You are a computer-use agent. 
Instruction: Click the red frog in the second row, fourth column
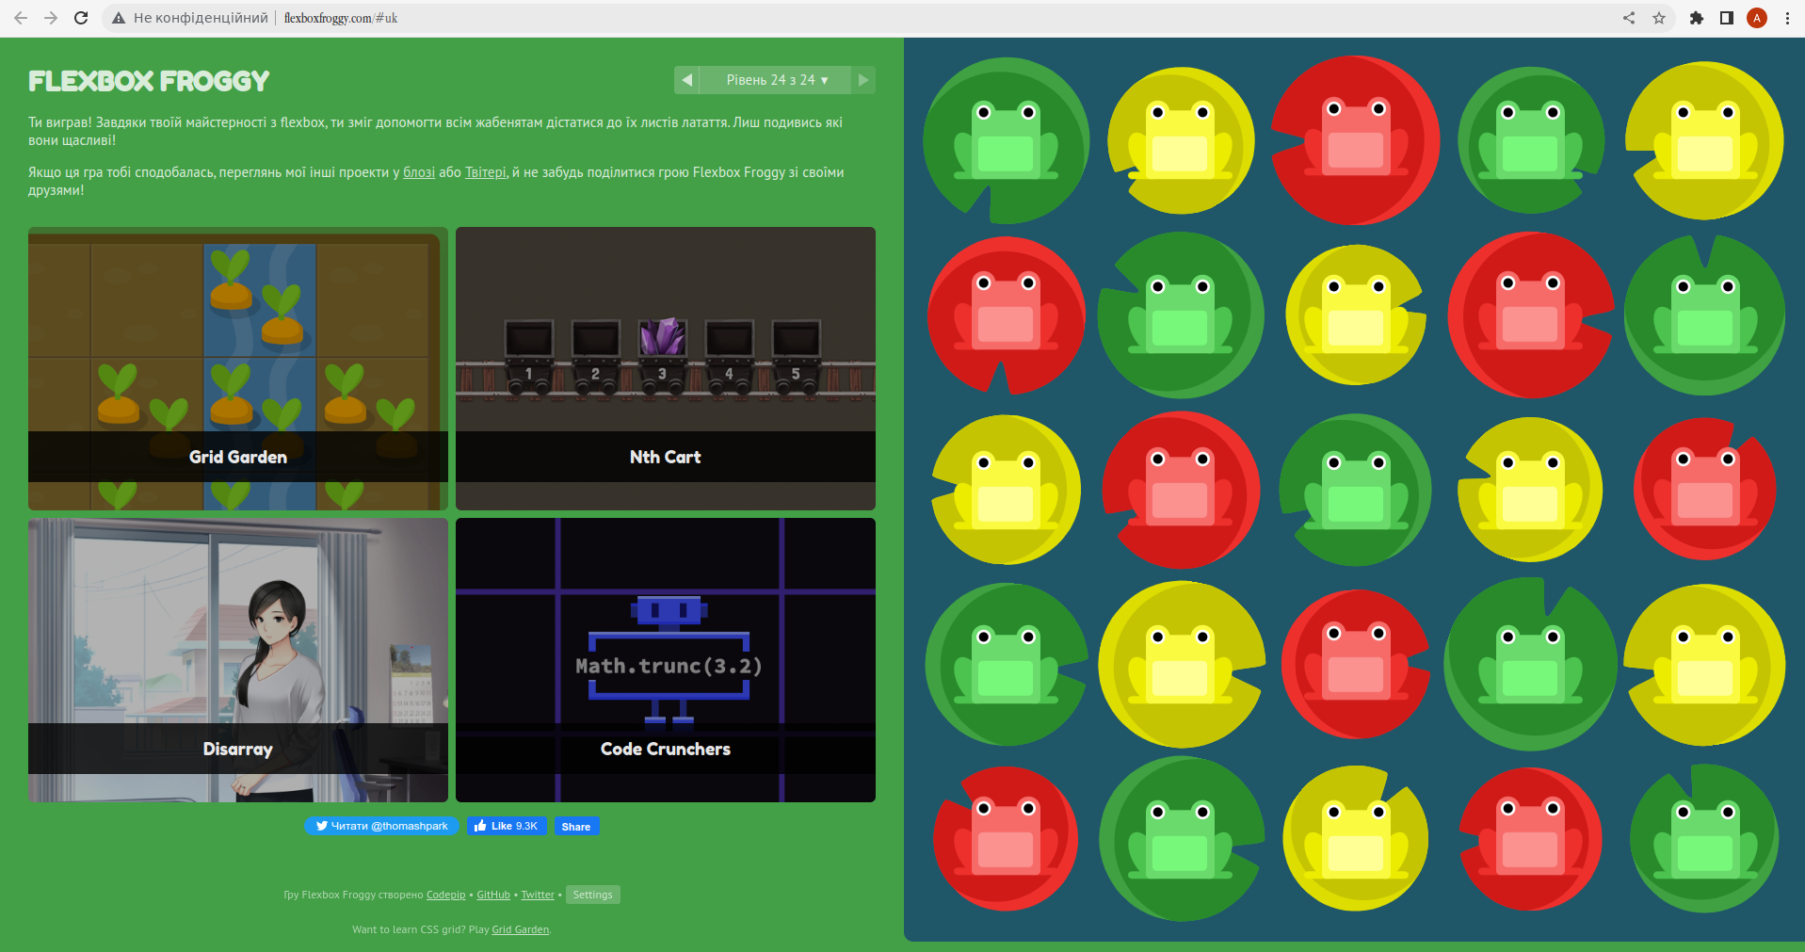pos(1530,312)
